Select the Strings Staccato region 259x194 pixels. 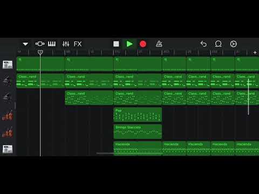point(138,131)
